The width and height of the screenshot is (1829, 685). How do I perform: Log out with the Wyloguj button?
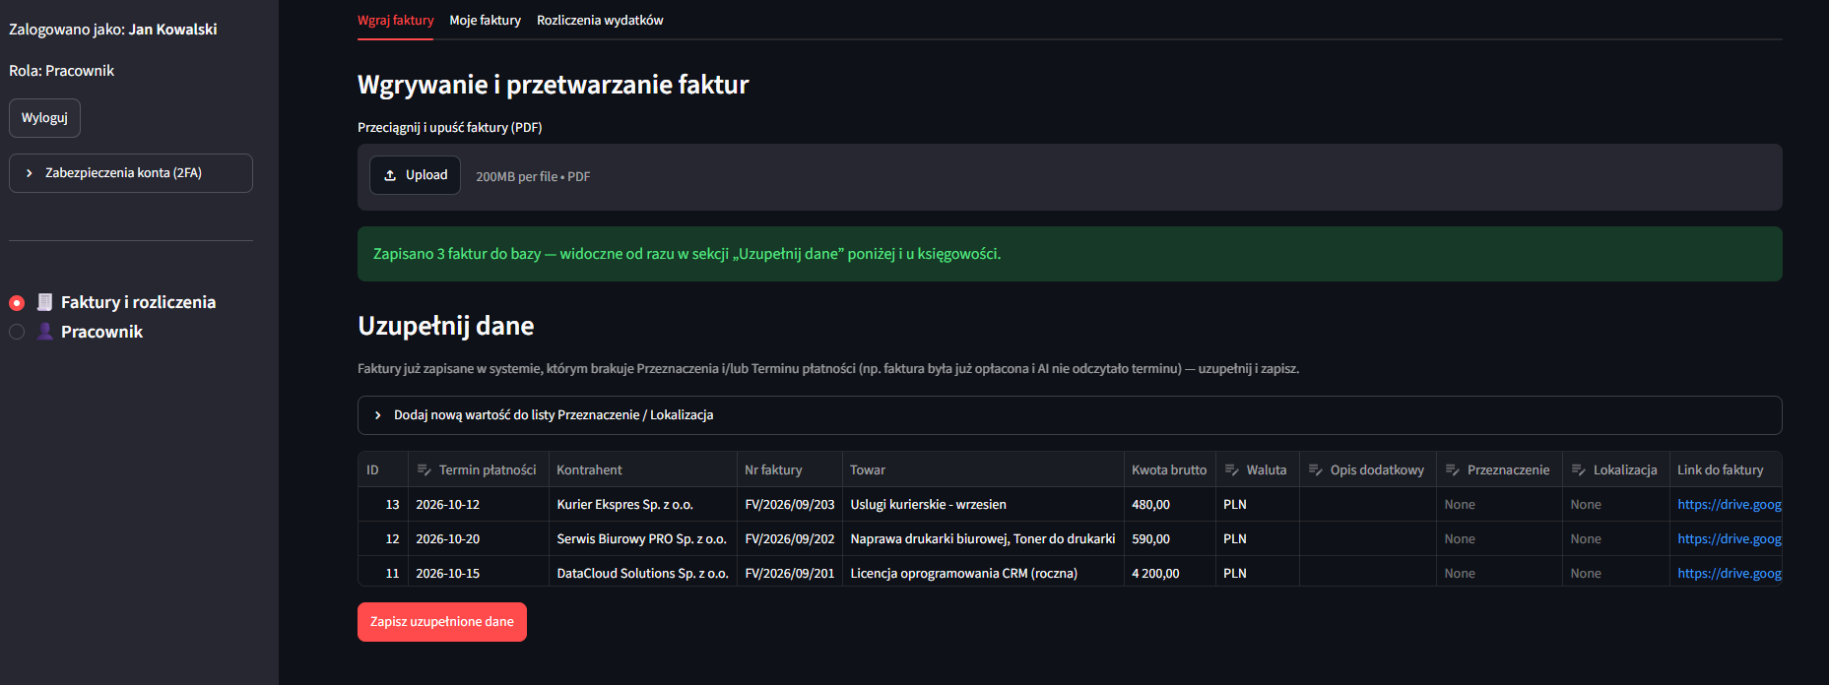pyautogui.click(x=44, y=118)
